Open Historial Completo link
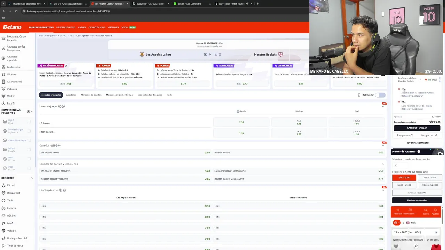Image resolution: width=445 pixels, height=250 pixels. click(x=417, y=143)
